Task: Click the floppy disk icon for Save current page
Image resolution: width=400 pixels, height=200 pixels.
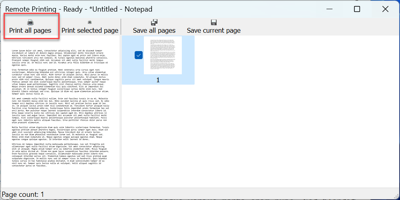Action: click(214, 22)
